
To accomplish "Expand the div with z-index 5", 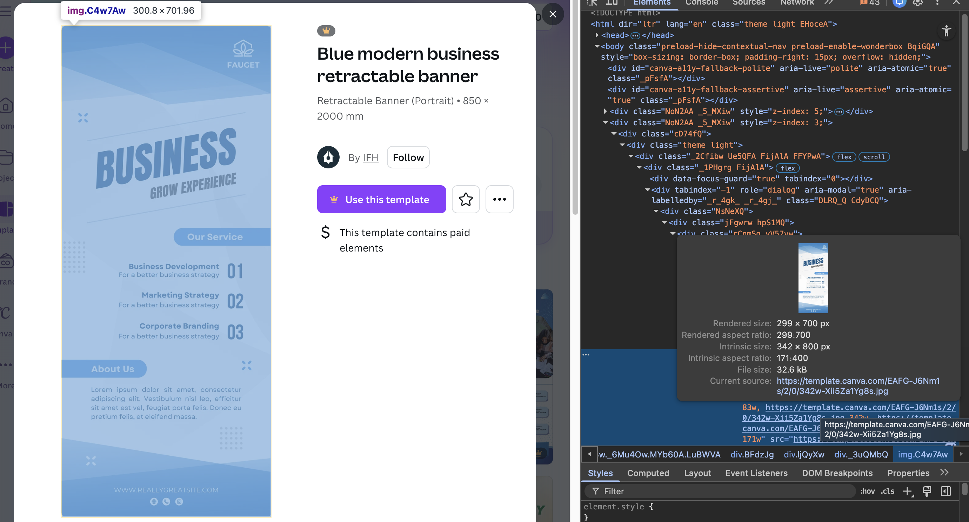I will point(605,111).
